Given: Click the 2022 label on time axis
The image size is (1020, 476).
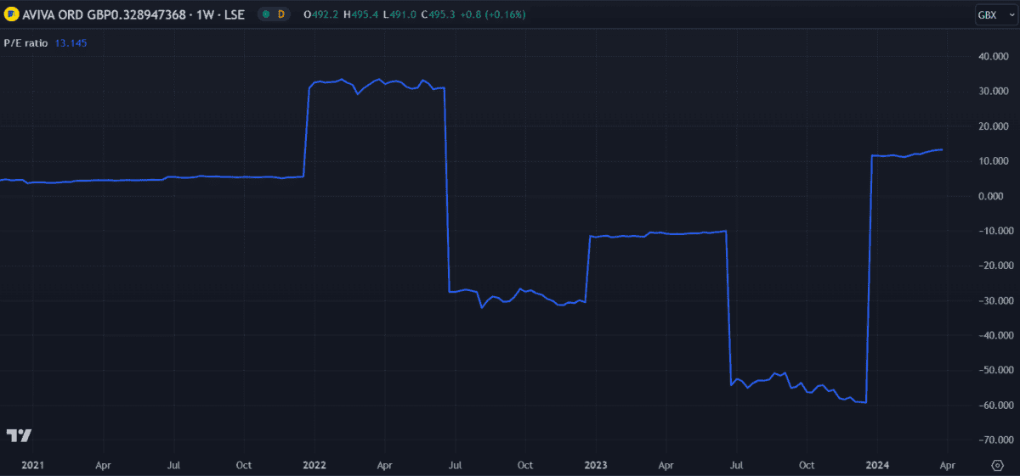Looking at the screenshot, I should coord(314,465).
